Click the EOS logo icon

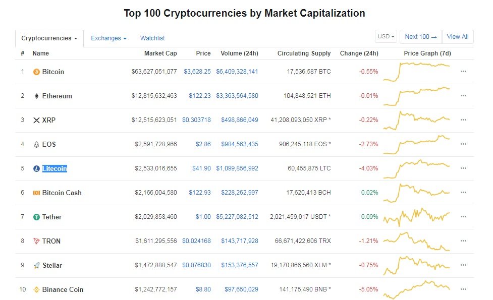click(36, 144)
